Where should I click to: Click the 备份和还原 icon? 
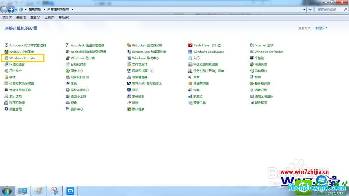252,84
